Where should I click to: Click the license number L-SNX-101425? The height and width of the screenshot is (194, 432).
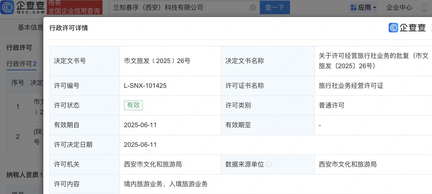click(x=145, y=86)
